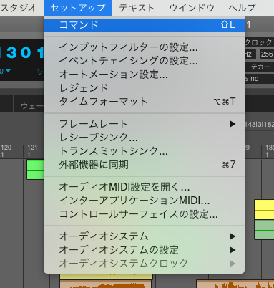Open the テキスト menu

[x=137, y=8]
